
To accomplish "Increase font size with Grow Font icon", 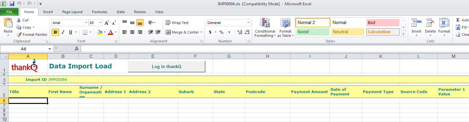I will (107, 23).
